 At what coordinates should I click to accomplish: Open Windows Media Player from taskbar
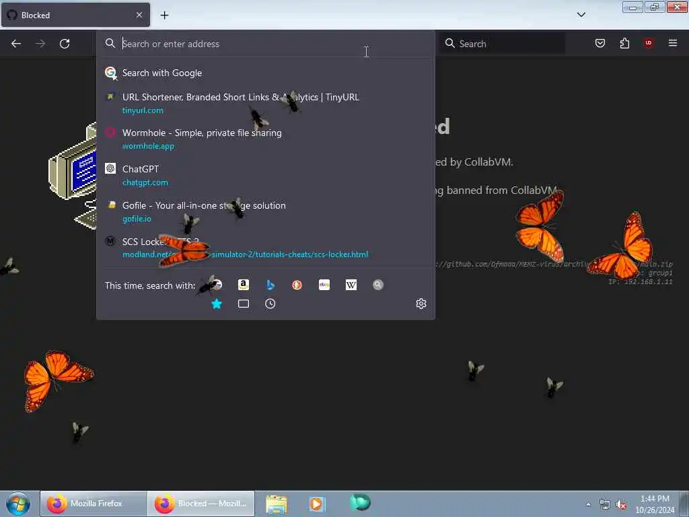(x=317, y=504)
